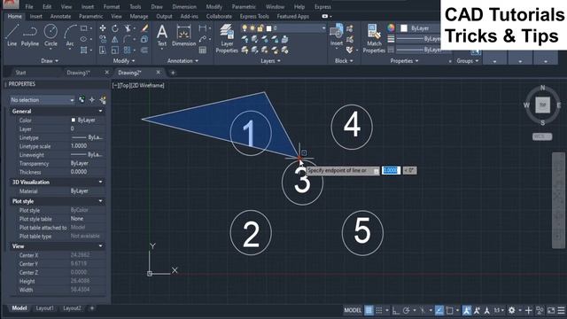Open the Customization menu in status bar
This screenshot has width=567, height=319.
561,310
